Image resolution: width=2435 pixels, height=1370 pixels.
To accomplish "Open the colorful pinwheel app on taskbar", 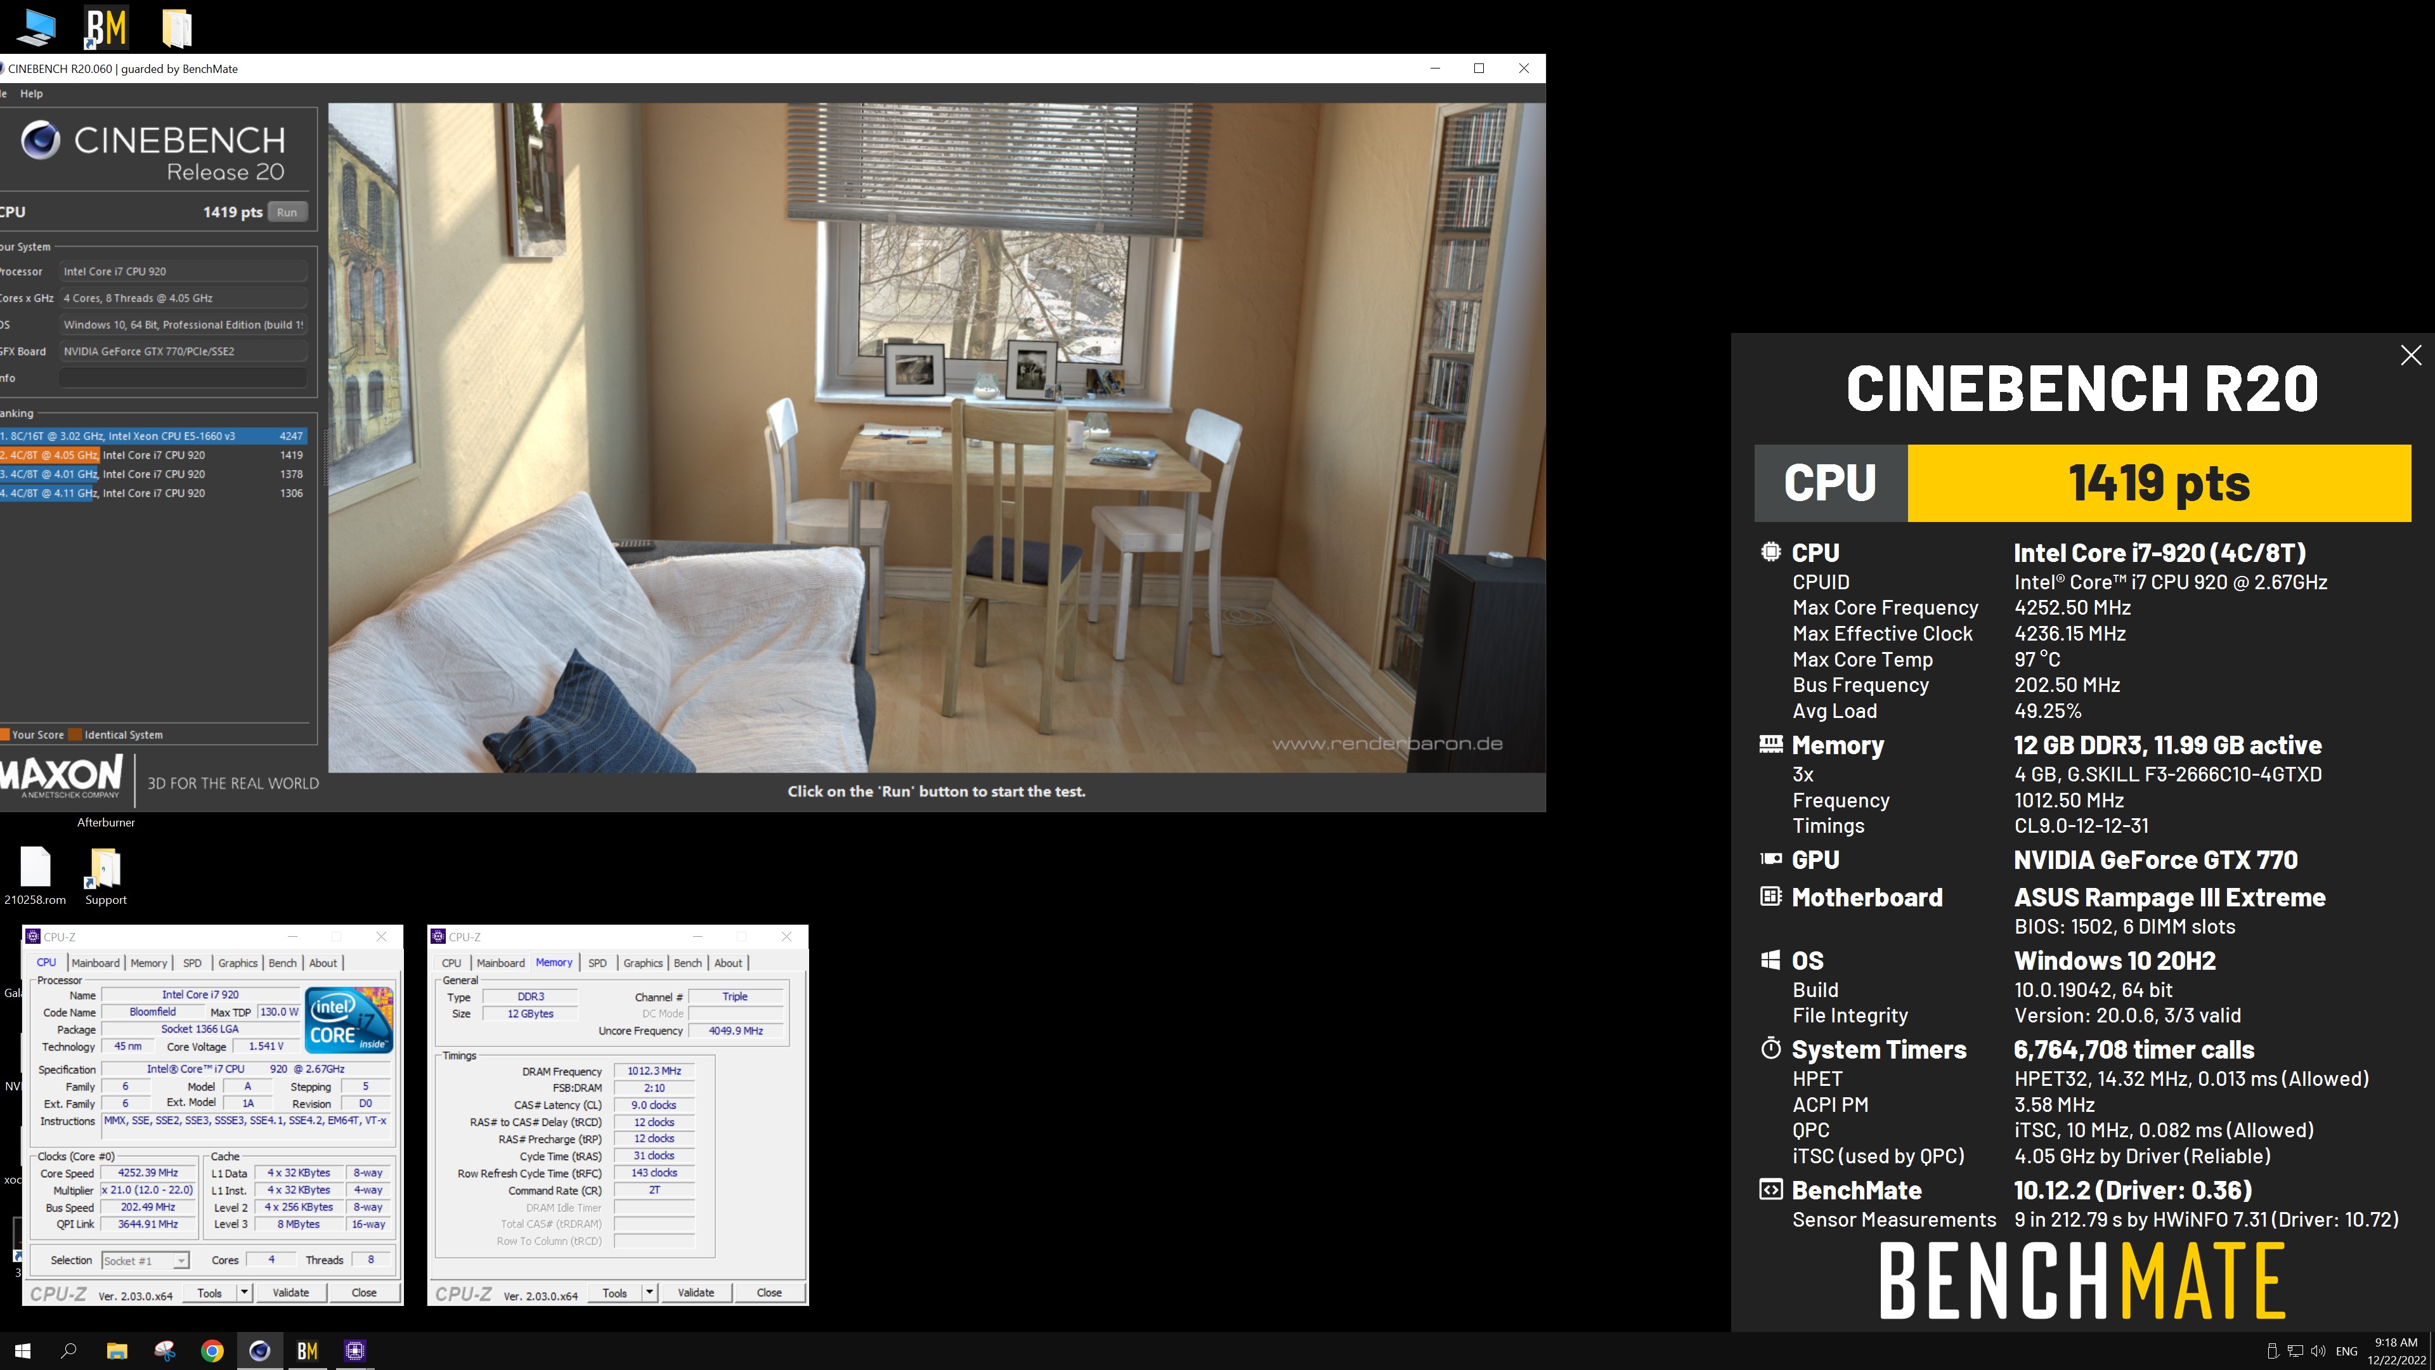I will click(164, 1351).
